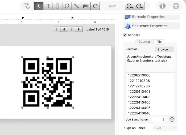Select value 12224410406 in the list
This screenshot has width=186, height=135.
[x=150, y=108]
